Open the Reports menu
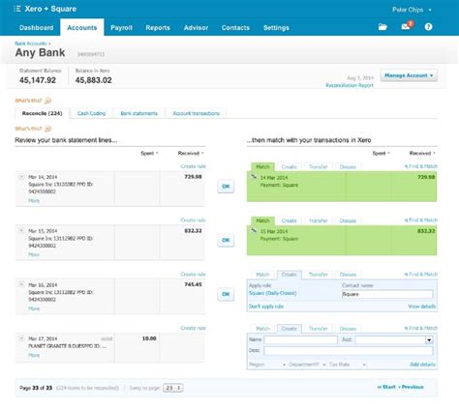 (158, 28)
